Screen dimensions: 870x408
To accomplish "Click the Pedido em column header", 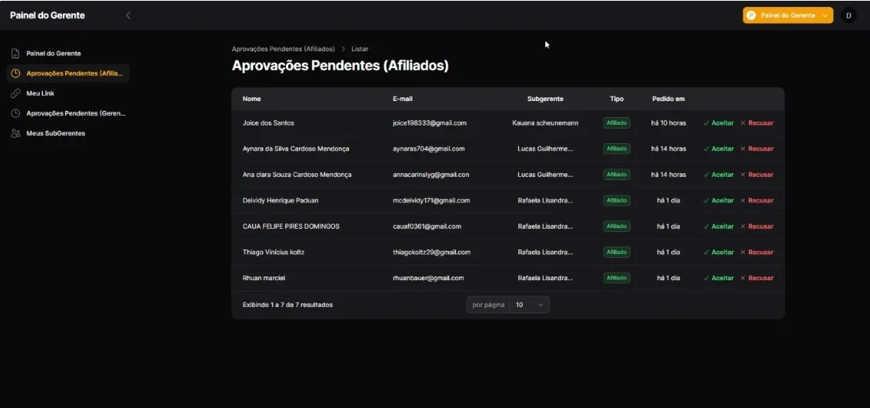I will [x=668, y=99].
